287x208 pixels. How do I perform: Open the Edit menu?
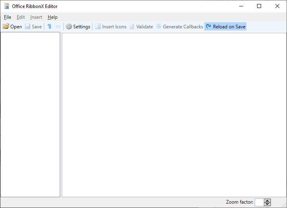pyautogui.click(x=21, y=17)
